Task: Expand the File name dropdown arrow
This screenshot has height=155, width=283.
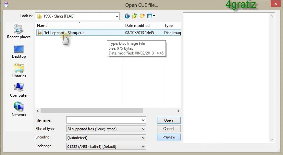Action: tap(143, 120)
